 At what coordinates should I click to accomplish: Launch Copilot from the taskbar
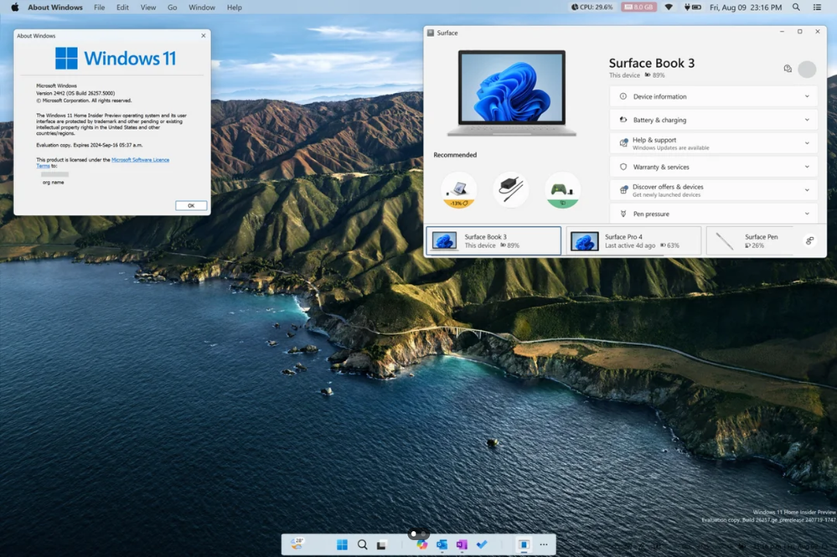click(421, 544)
